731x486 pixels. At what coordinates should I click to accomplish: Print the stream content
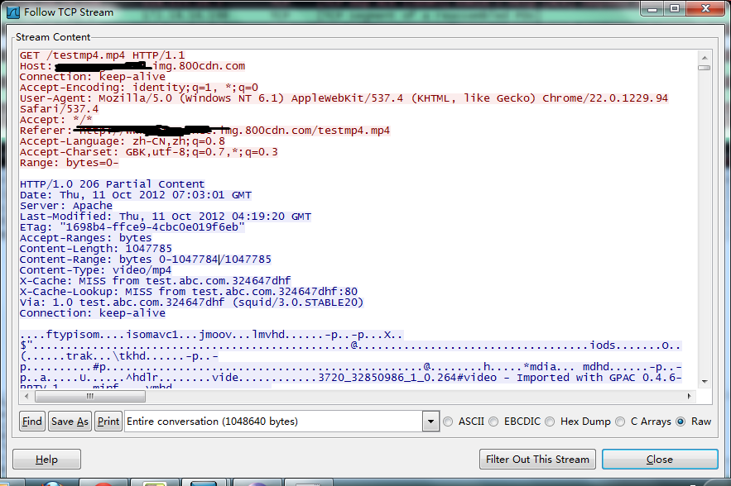(108, 422)
